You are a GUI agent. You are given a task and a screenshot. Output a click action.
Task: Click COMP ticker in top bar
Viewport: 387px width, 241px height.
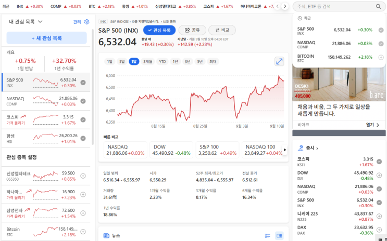tap(66, 6)
